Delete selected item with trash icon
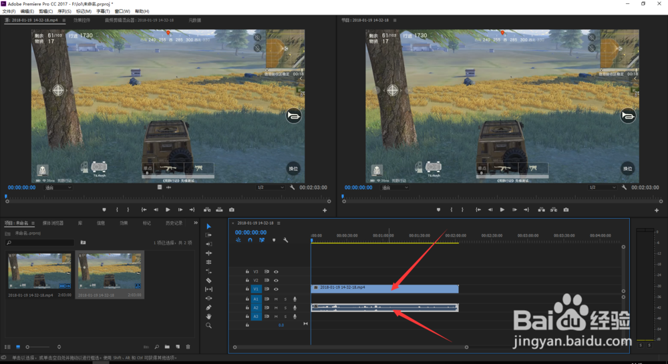 (x=188, y=347)
